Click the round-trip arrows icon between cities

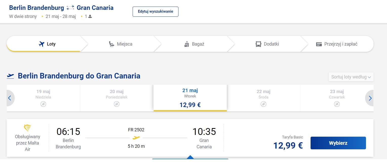click(x=70, y=8)
